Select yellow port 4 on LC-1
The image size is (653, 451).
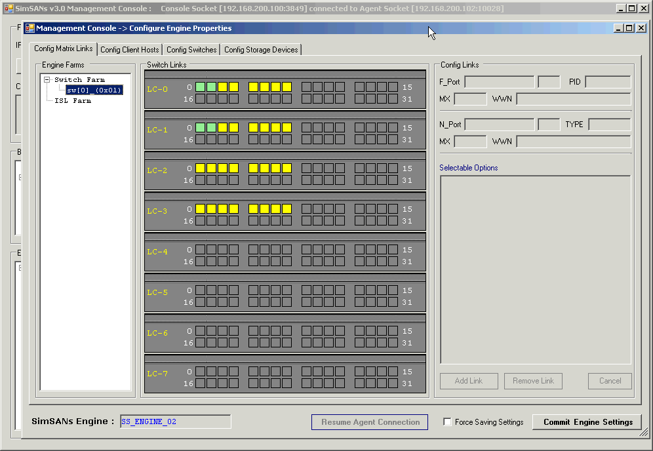253,128
